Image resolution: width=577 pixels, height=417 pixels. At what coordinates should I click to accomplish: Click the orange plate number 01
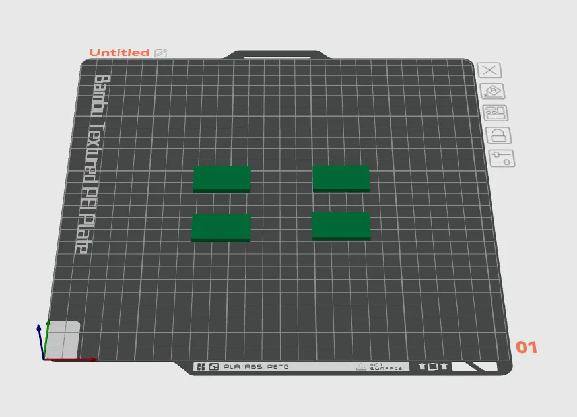(x=526, y=347)
